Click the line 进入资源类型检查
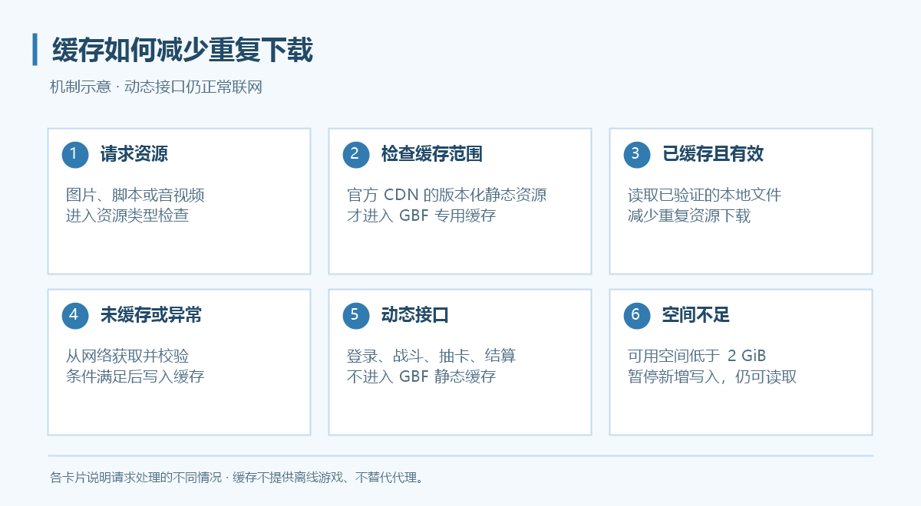This screenshot has width=921, height=506. 127,215
